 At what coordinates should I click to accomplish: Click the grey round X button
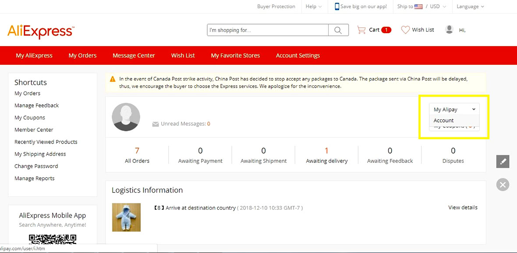click(503, 185)
